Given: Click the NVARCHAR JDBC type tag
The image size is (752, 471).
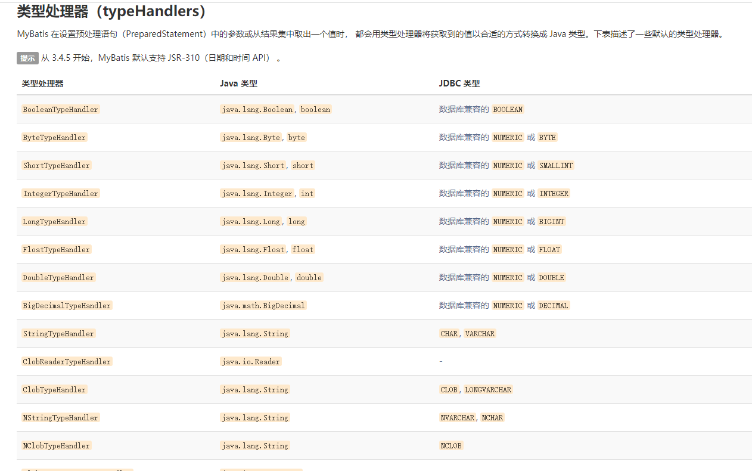Looking at the screenshot, I should coord(458,417).
